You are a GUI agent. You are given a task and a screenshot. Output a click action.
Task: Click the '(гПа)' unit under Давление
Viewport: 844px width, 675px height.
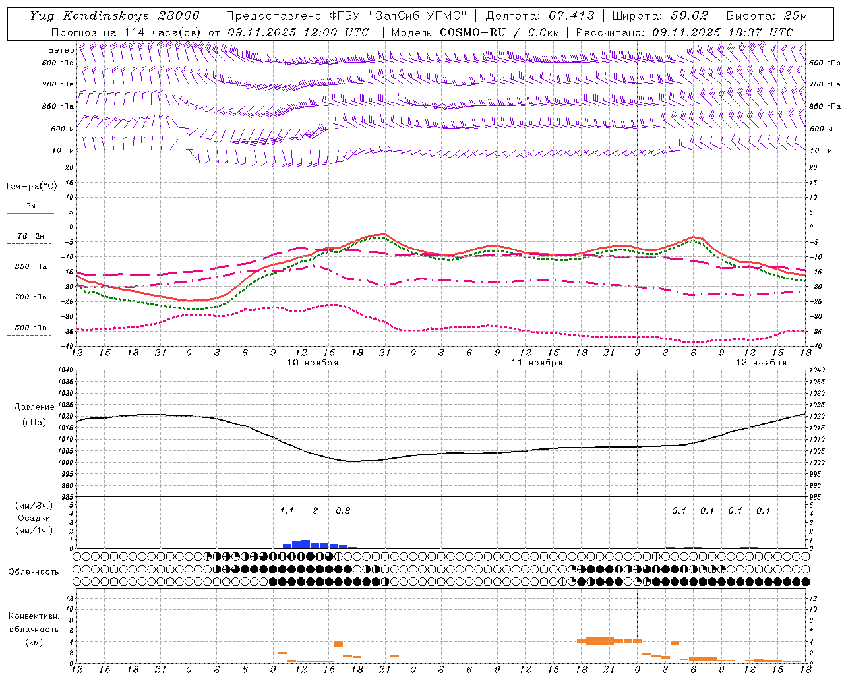34,423
